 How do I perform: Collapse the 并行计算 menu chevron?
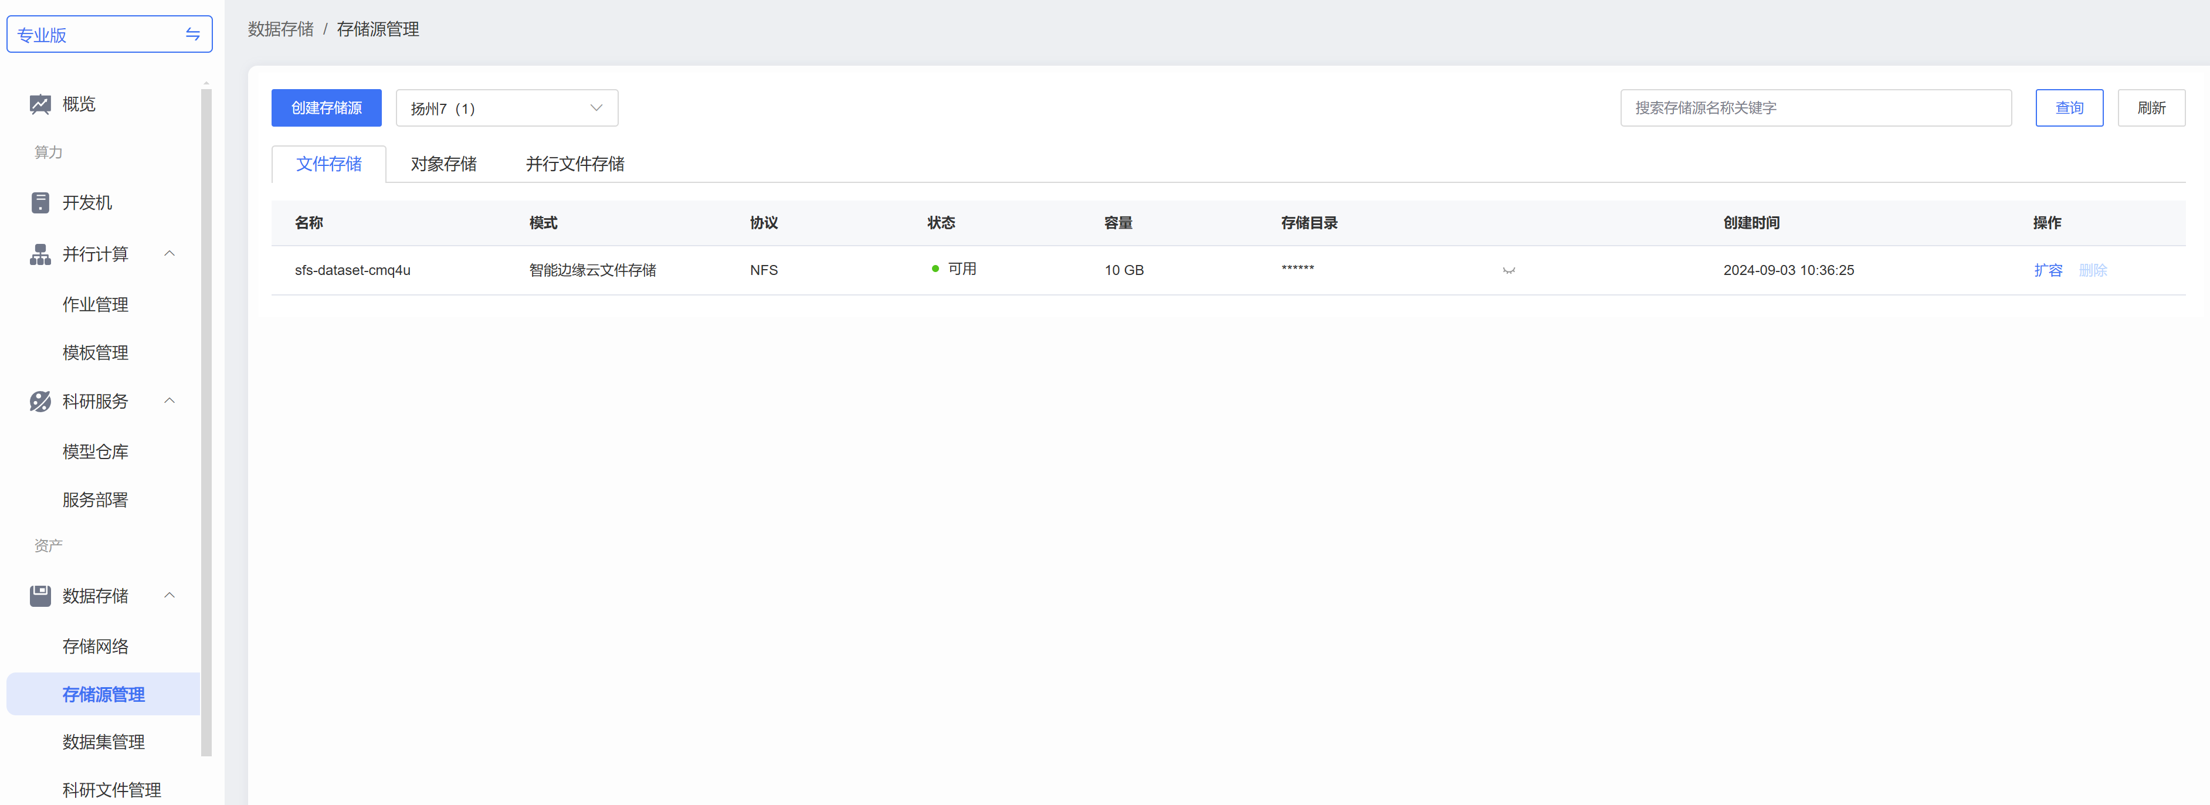tap(170, 254)
